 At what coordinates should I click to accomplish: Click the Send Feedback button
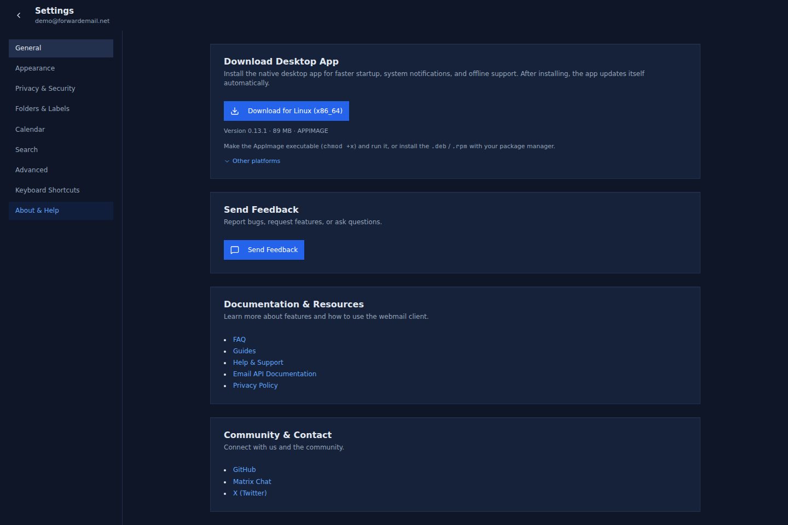pyautogui.click(x=264, y=250)
